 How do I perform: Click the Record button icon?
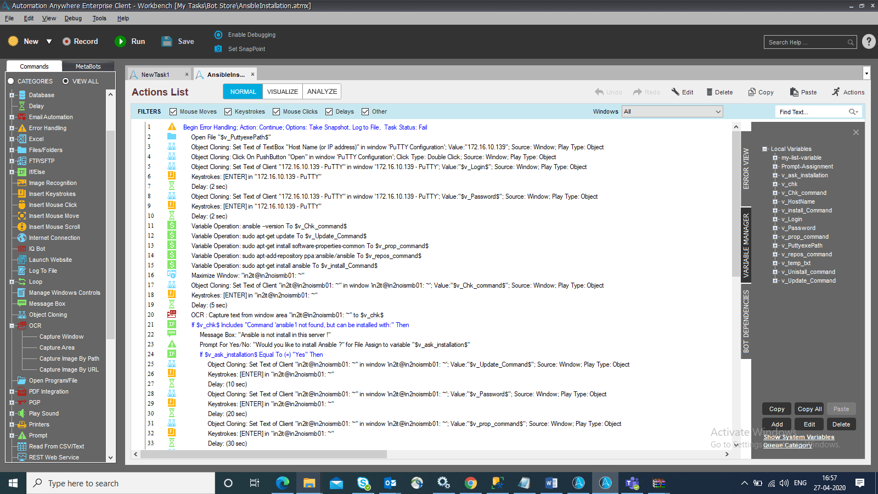66,41
